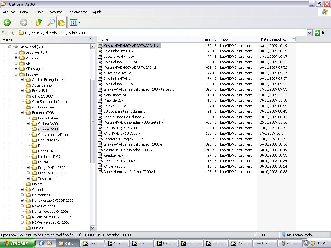
Task: Select file Encontra 10freq2 7200.vi
Action: tap(123, 139)
